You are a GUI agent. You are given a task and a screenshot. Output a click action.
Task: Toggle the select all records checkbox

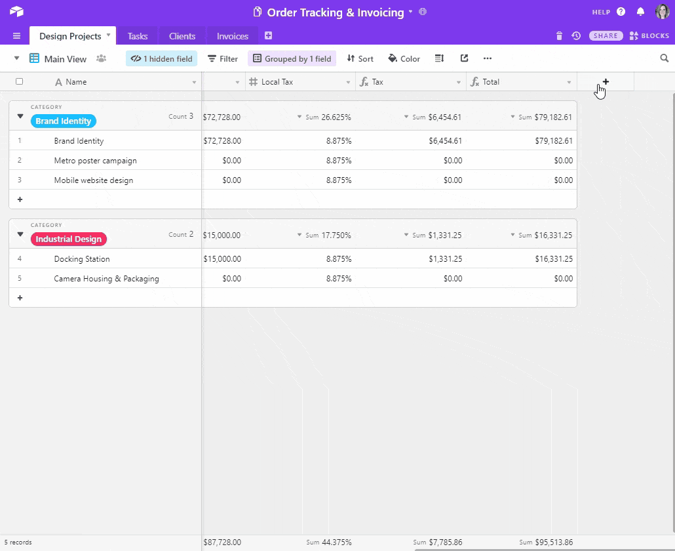pos(19,82)
